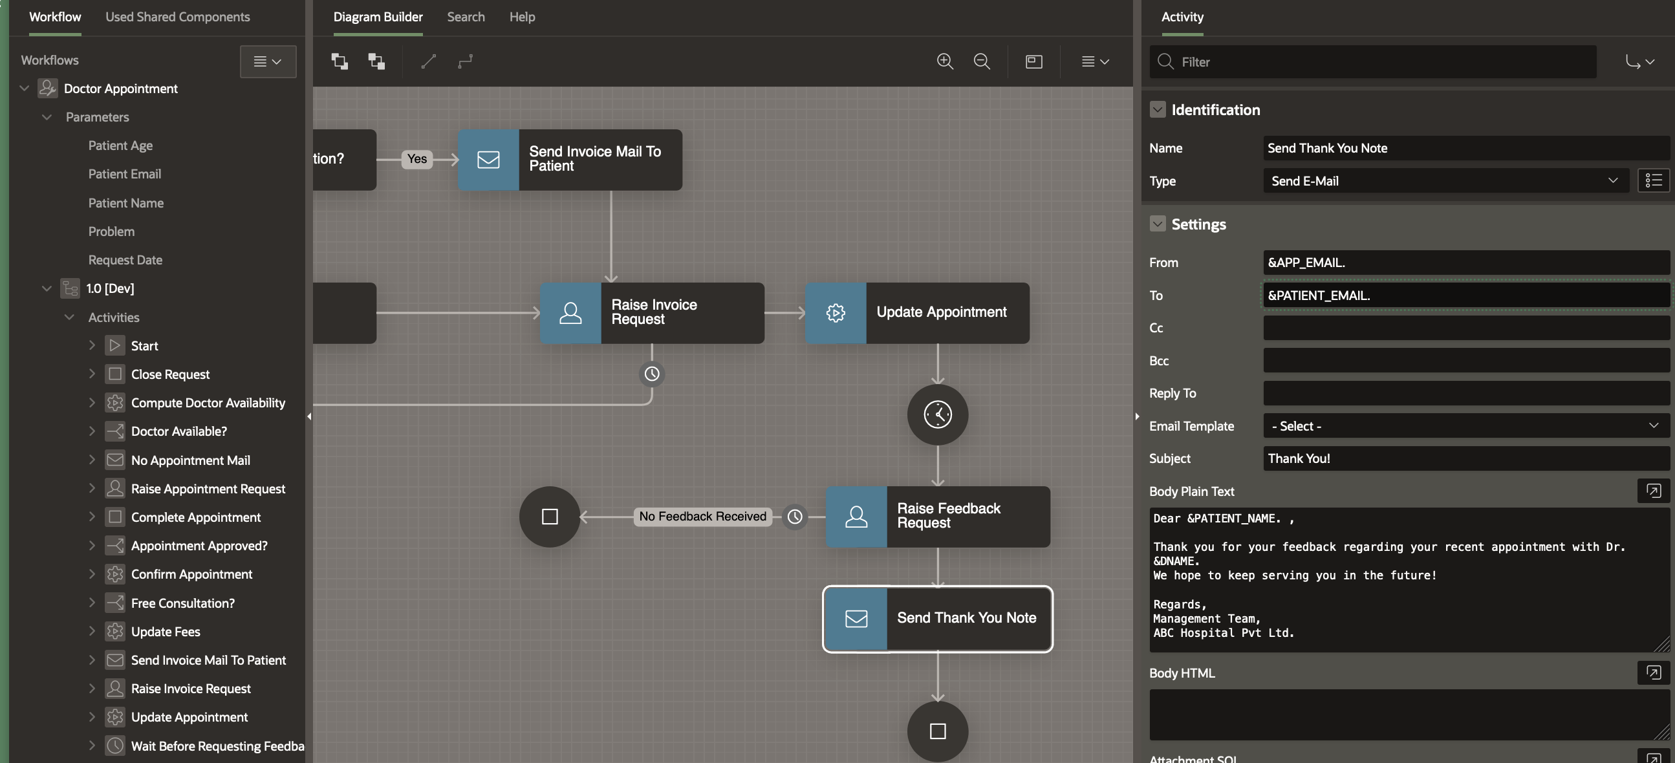Screen dimensions: 1675x763
Task: Select the Patient Email parameter
Action: (x=124, y=174)
